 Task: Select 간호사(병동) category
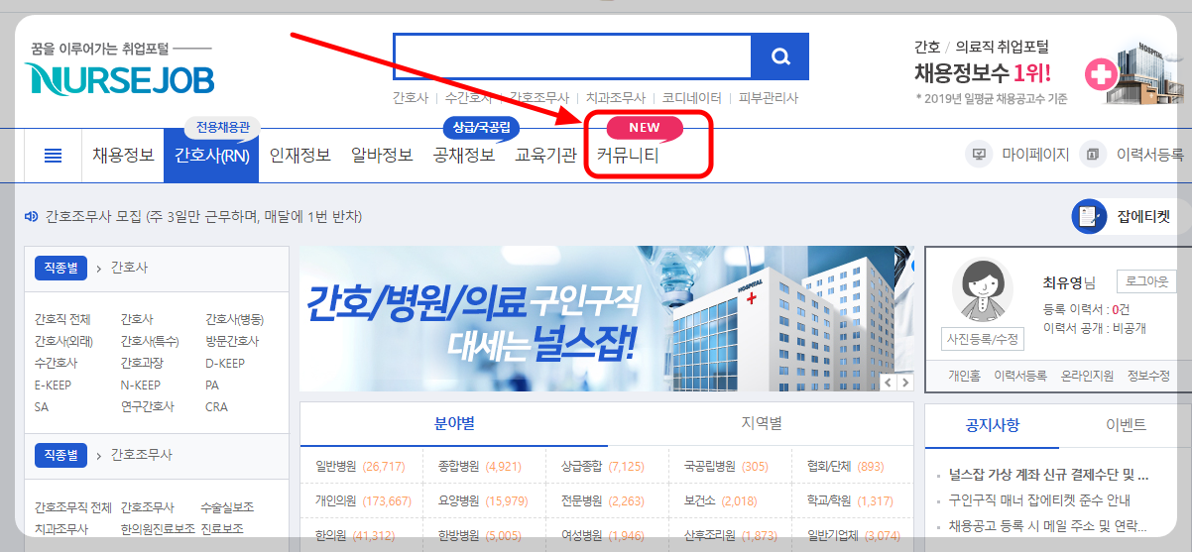pyautogui.click(x=234, y=319)
